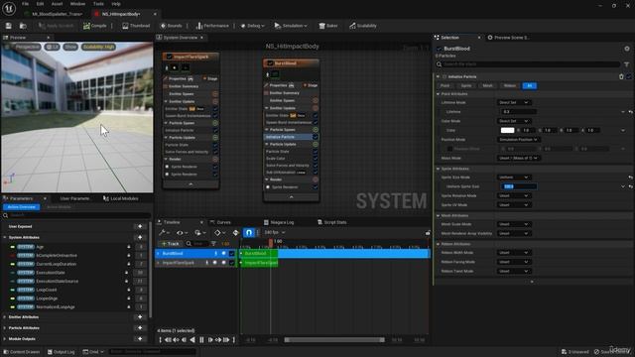This screenshot has height=357, width=635.
Task: Toggle BurstBlood track enabled checkbox in timeline
Action: [231, 254]
